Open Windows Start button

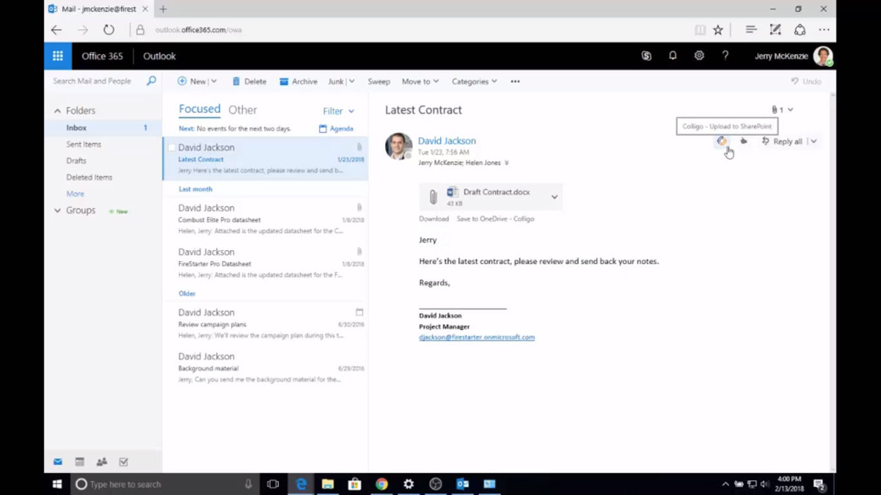tap(57, 484)
